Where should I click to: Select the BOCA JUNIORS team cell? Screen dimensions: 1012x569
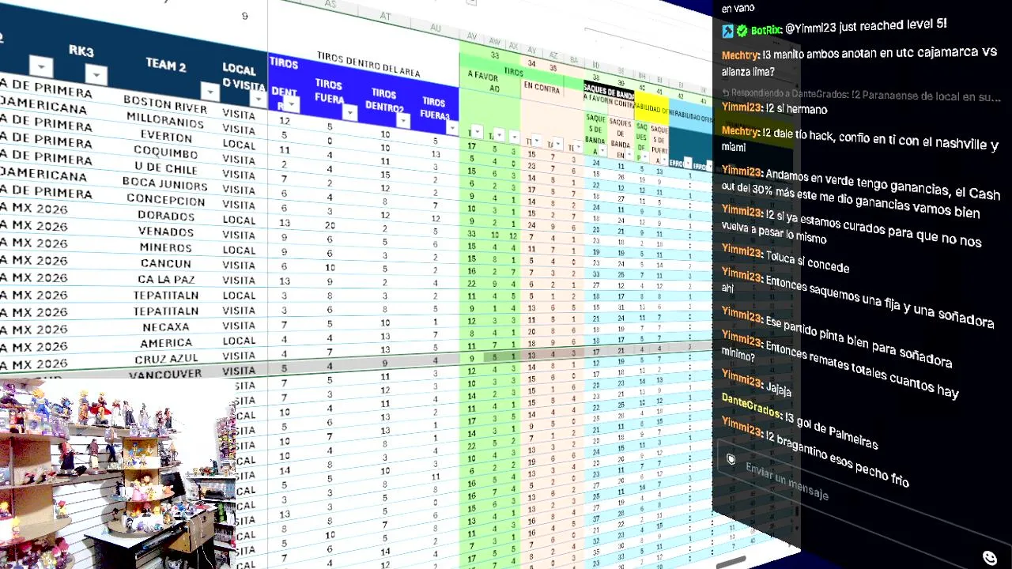click(166, 184)
